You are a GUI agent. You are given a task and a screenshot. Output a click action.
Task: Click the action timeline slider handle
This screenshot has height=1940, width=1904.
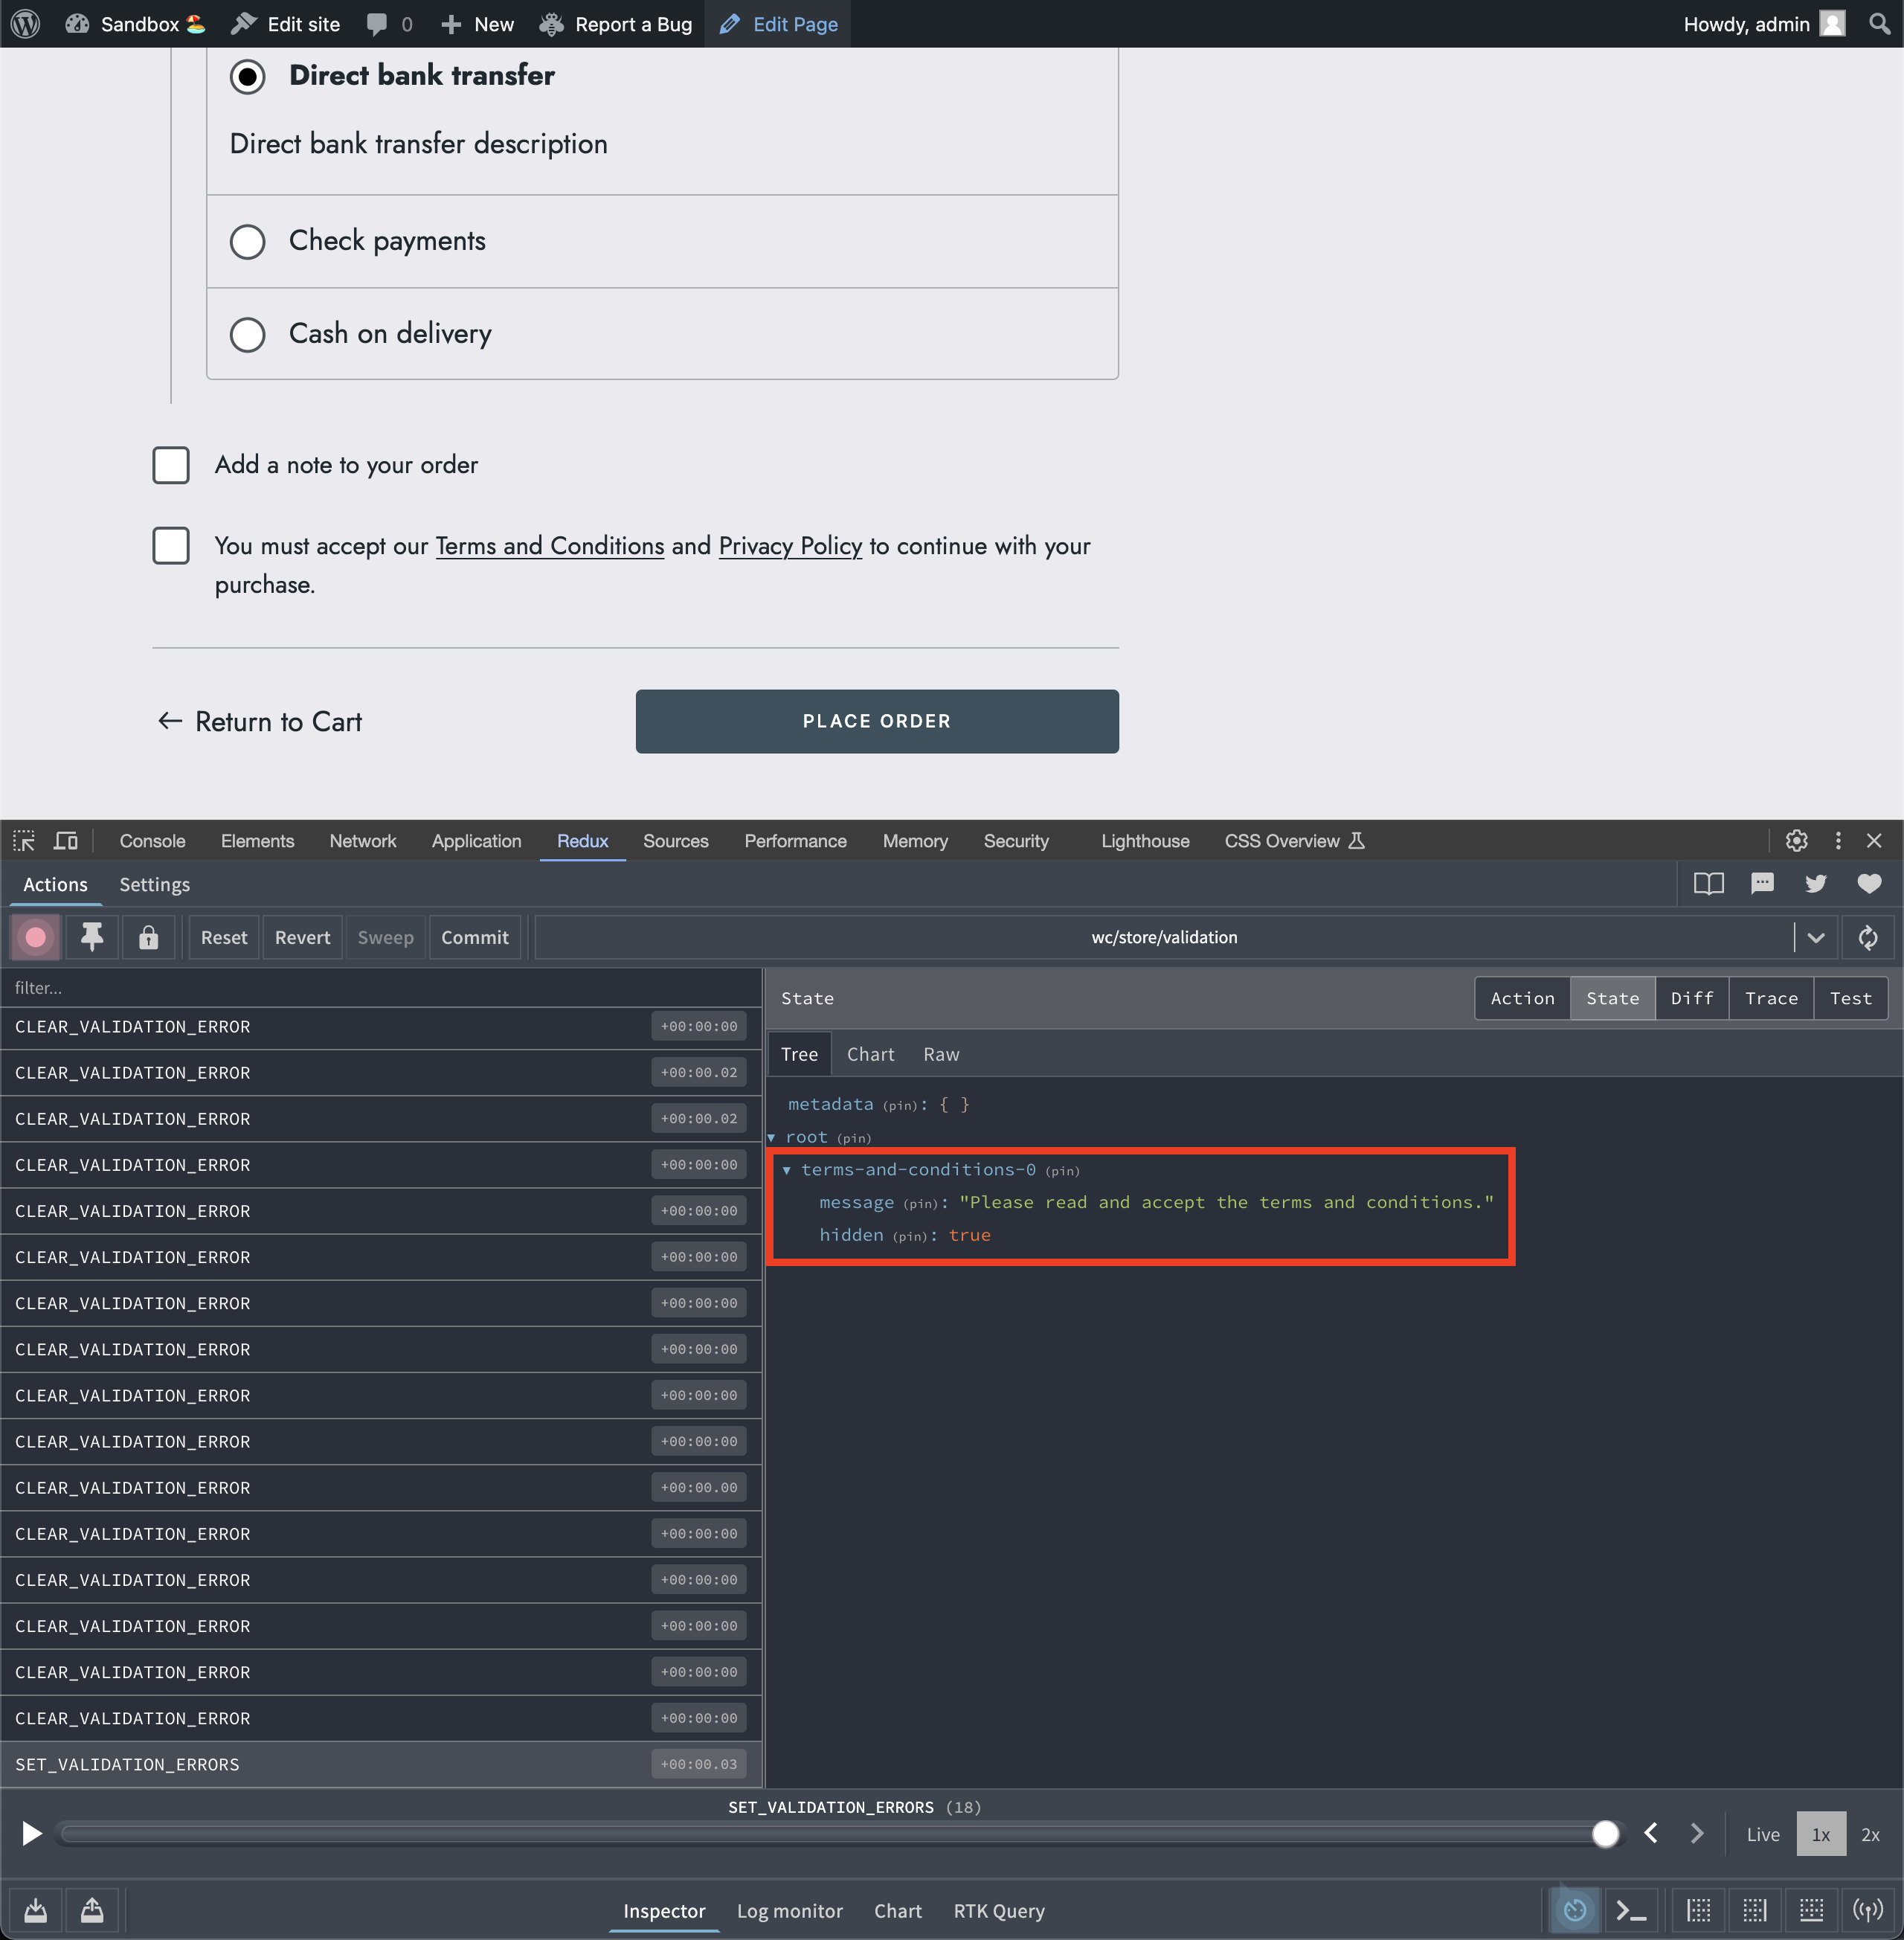click(1605, 1833)
